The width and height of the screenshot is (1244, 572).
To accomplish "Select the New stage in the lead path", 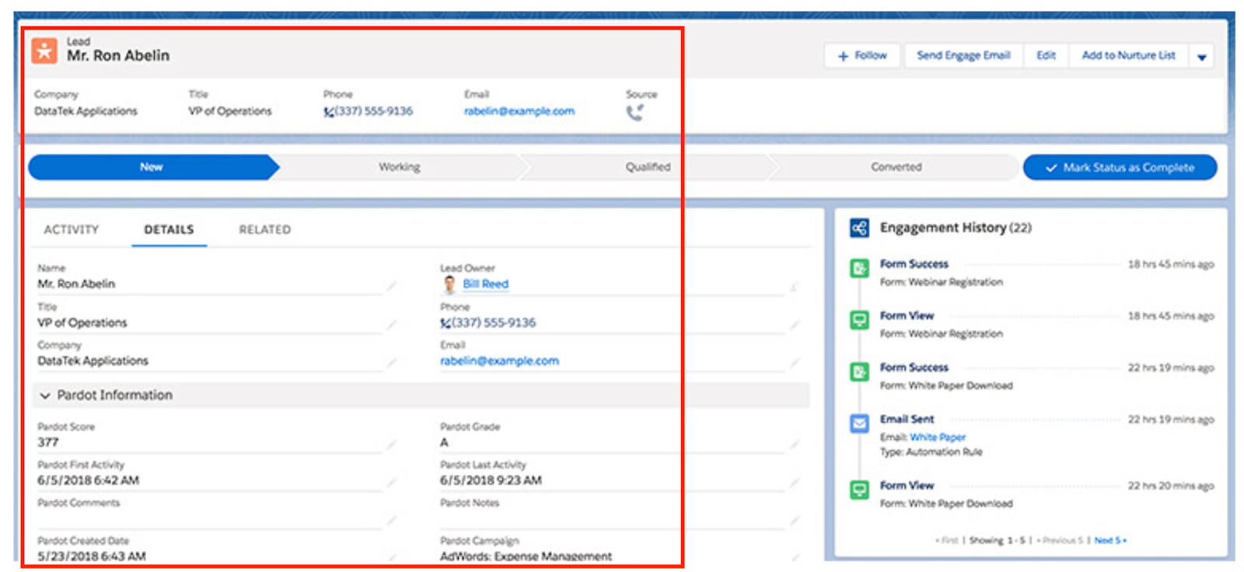I will pos(152,167).
